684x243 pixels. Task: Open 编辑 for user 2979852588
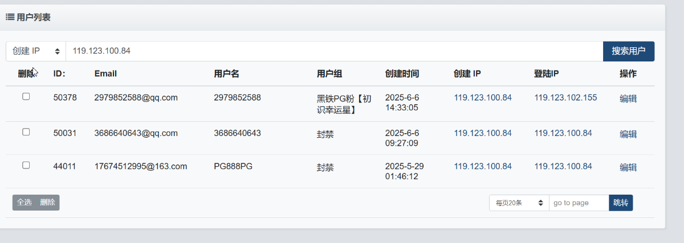point(628,98)
